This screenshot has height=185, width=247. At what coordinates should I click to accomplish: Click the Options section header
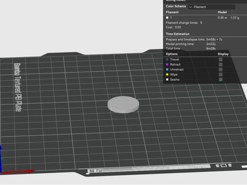click(172, 54)
